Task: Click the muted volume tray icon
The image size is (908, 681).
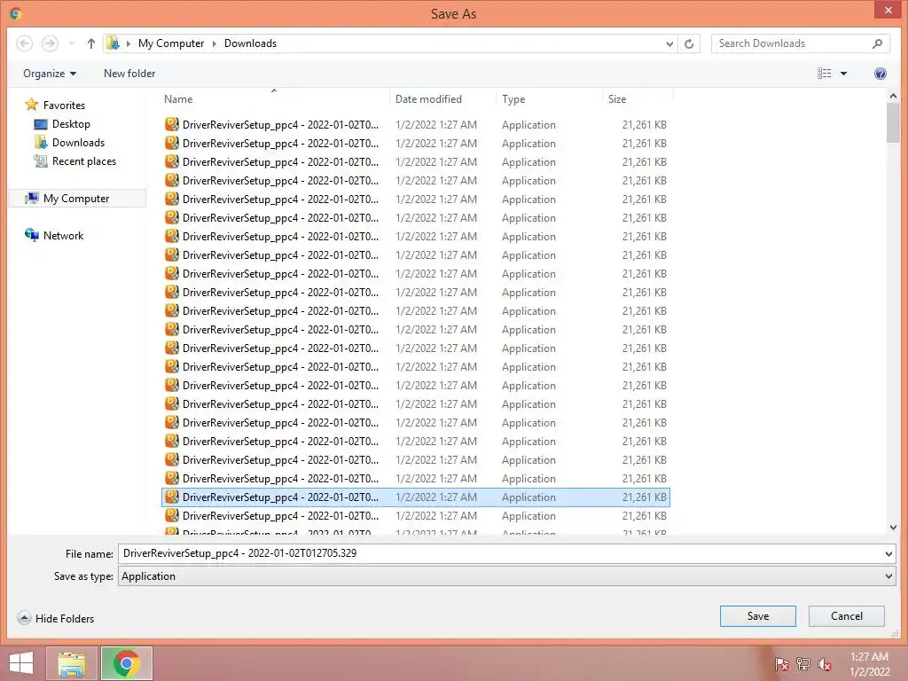Action: coord(825,664)
